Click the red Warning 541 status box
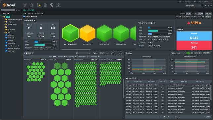Image resolution: width=213 pixels, height=120 pixels. pyautogui.click(x=194, y=45)
